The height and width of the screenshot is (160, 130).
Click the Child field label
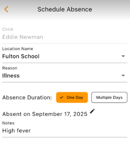click(x=8, y=29)
